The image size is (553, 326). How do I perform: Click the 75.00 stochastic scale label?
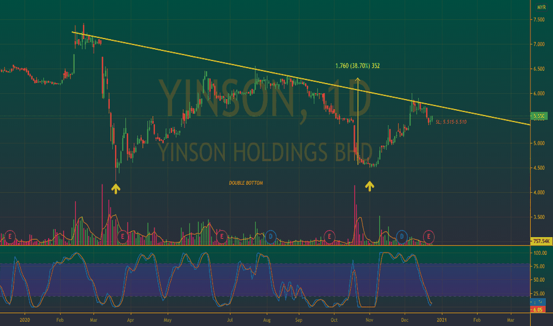540,267
